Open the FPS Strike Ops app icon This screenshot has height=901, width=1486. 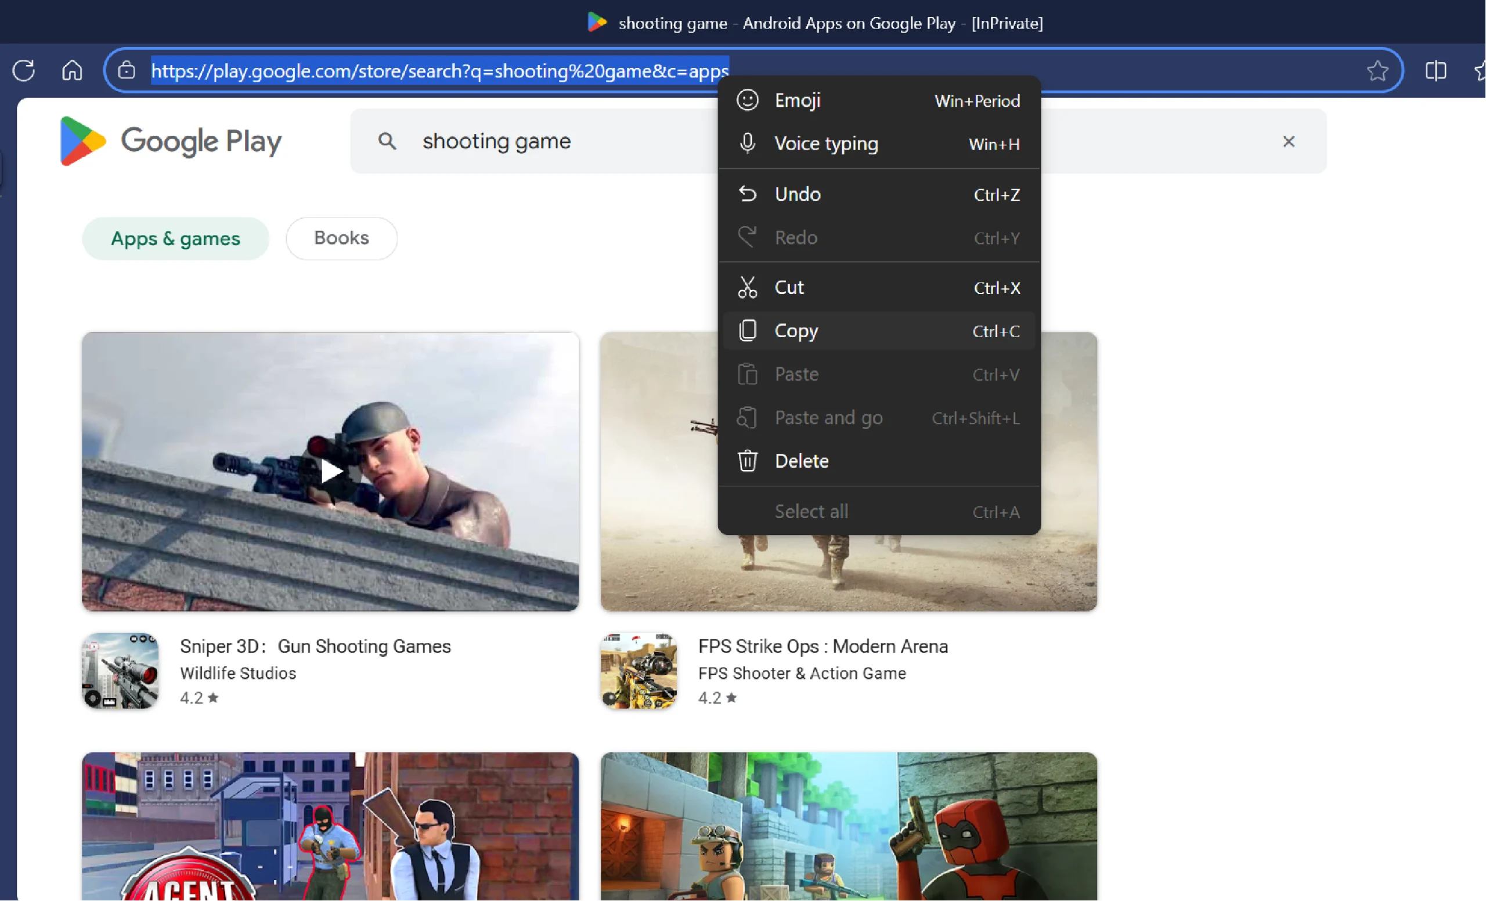coord(639,670)
